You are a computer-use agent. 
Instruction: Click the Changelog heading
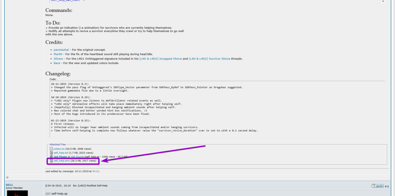[58, 74]
